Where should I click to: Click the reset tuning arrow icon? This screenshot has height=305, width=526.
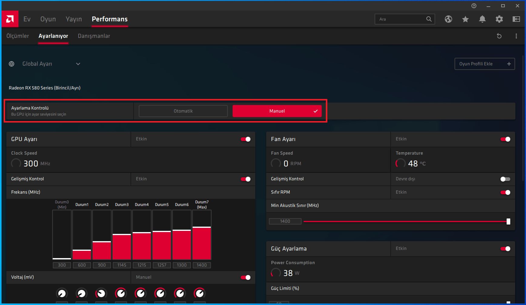tap(499, 36)
